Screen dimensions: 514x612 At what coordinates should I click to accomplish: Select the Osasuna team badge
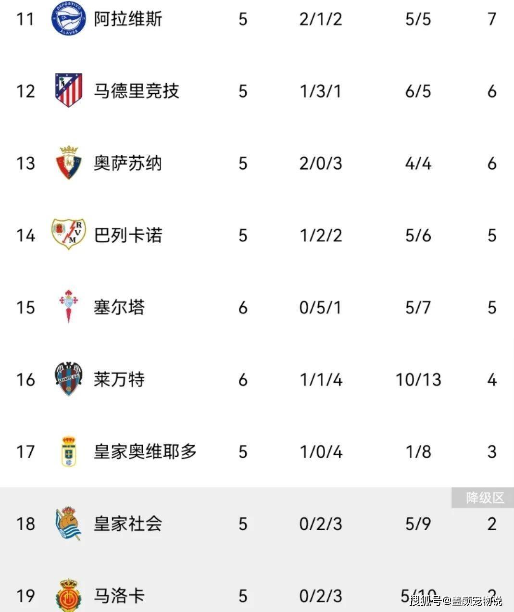[x=69, y=162]
